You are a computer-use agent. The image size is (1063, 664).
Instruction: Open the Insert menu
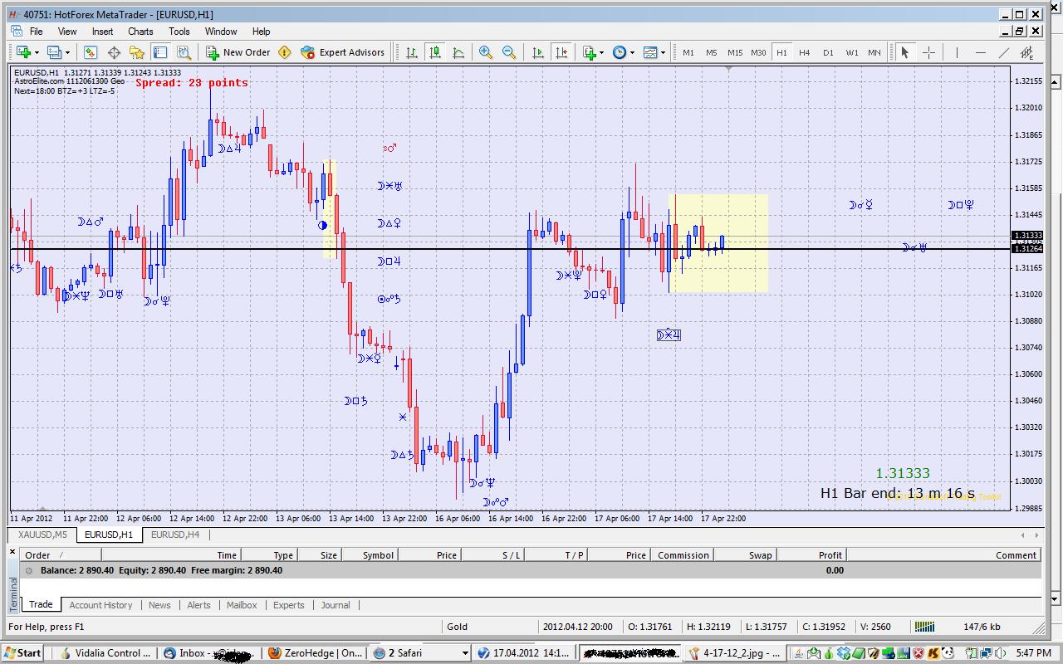(x=103, y=32)
